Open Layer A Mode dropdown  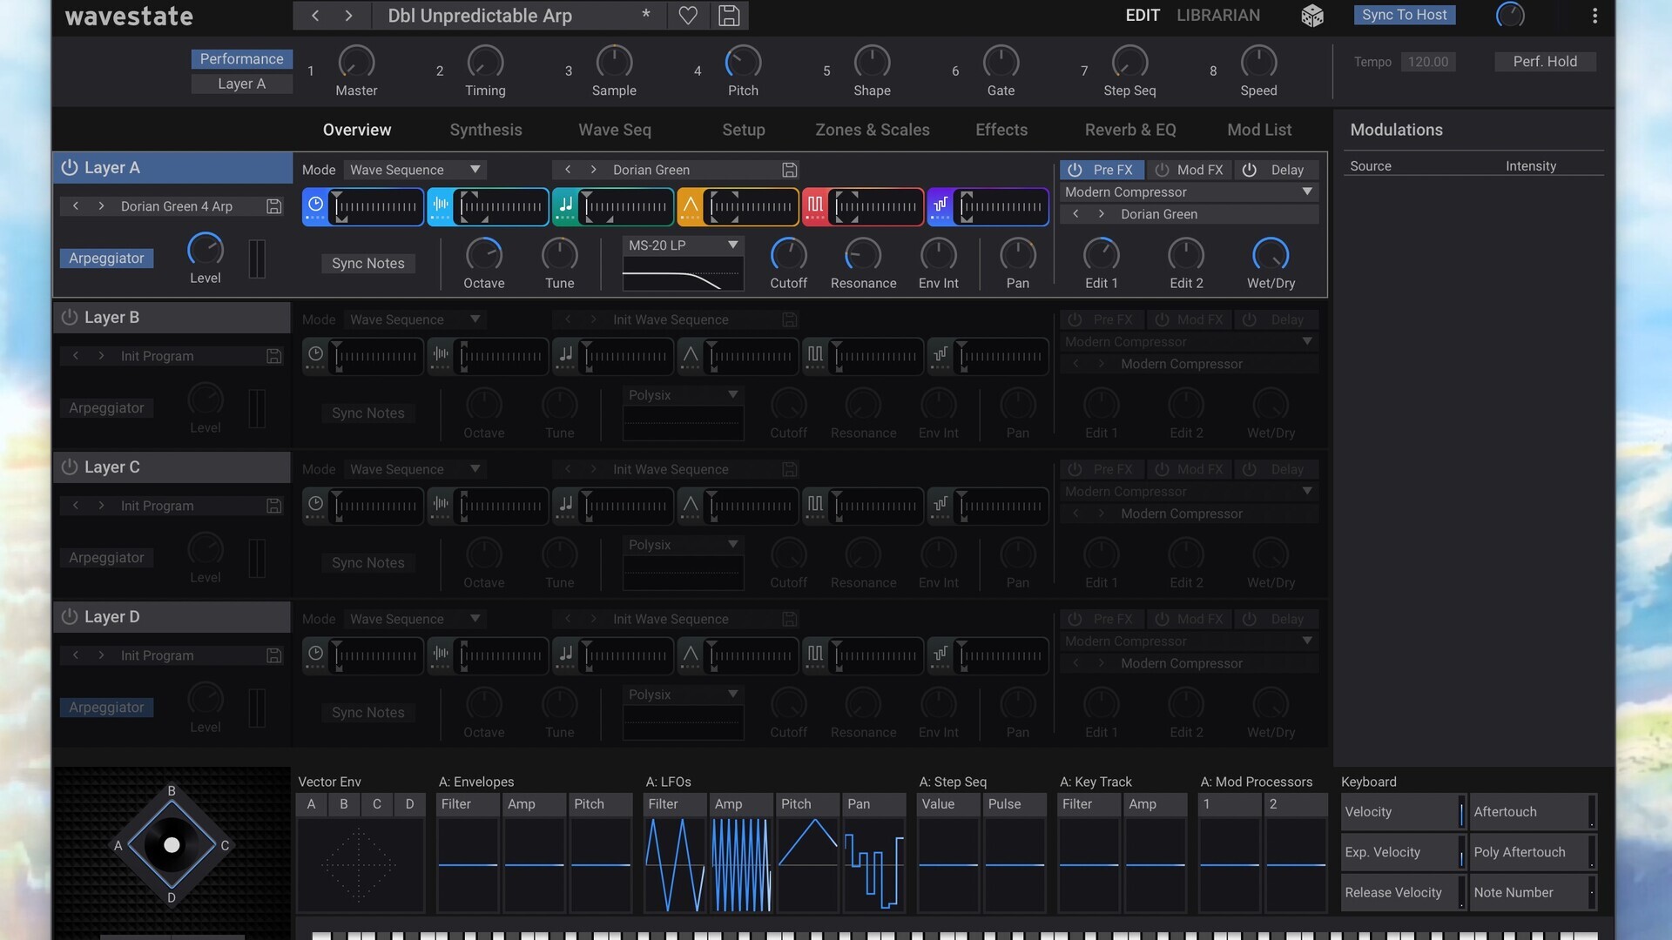click(415, 170)
